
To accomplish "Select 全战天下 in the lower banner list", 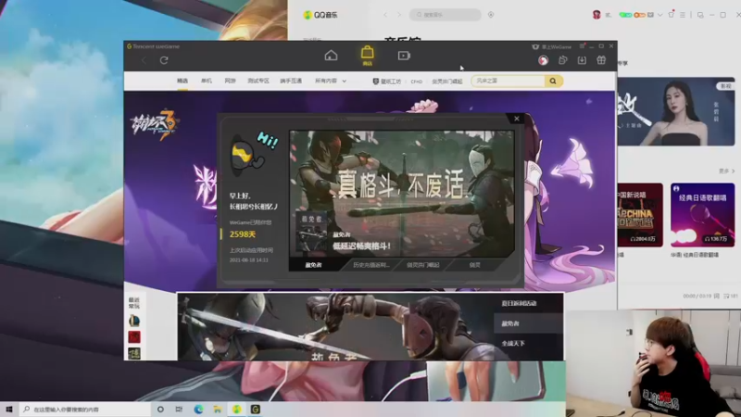I will point(513,344).
